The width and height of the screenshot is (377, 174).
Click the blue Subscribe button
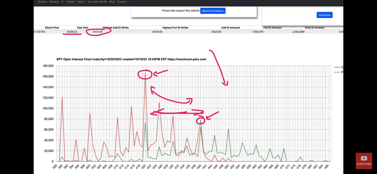(x=324, y=15)
